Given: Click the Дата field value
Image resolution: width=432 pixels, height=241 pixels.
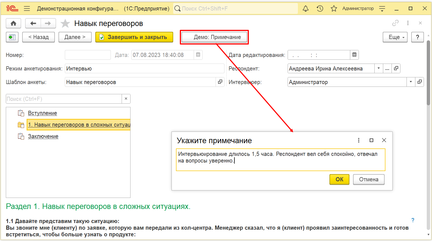Looking at the screenshot, I should pos(163,55).
